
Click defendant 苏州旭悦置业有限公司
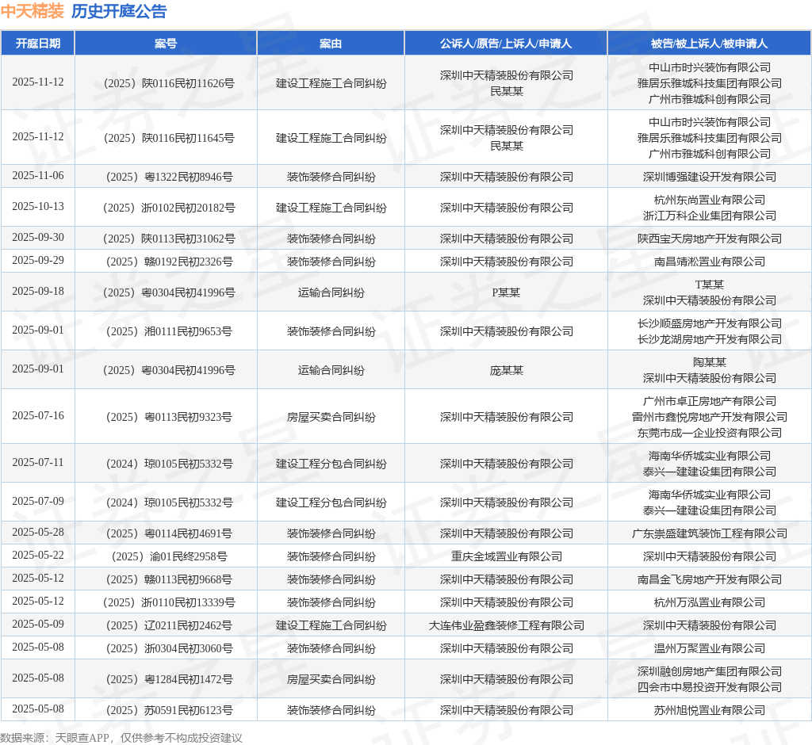(710, 710)
